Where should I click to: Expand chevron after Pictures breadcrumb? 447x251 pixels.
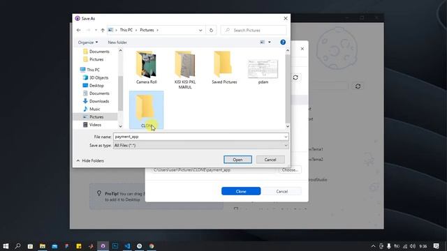tap(157, 30)
